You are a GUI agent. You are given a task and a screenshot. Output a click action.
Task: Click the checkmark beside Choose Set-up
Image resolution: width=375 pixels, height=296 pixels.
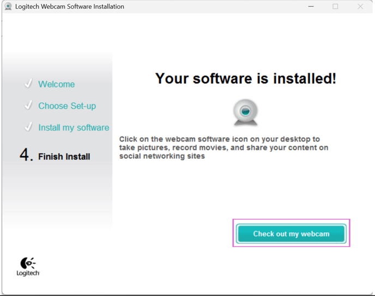point(28,106)
